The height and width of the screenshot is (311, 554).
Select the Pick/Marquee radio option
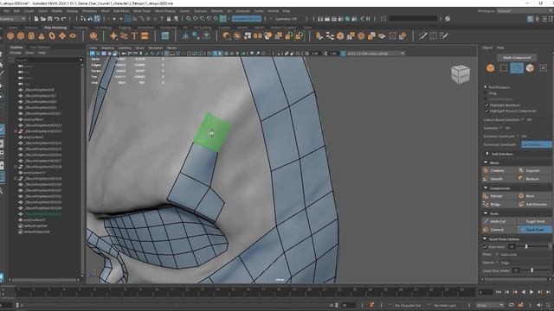(x=486, y=87)
